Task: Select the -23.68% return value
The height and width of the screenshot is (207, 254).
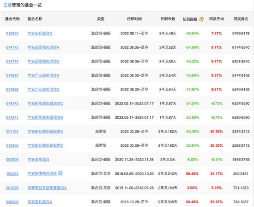Action: (192, 118)
